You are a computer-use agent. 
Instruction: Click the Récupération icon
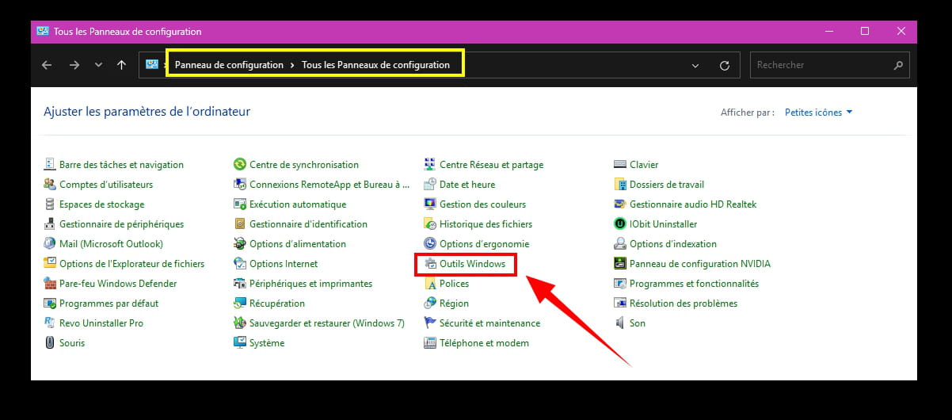coord(240,304)
